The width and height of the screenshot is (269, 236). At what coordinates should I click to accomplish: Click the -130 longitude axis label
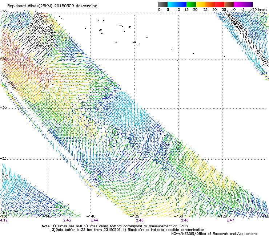coord(178,216)
